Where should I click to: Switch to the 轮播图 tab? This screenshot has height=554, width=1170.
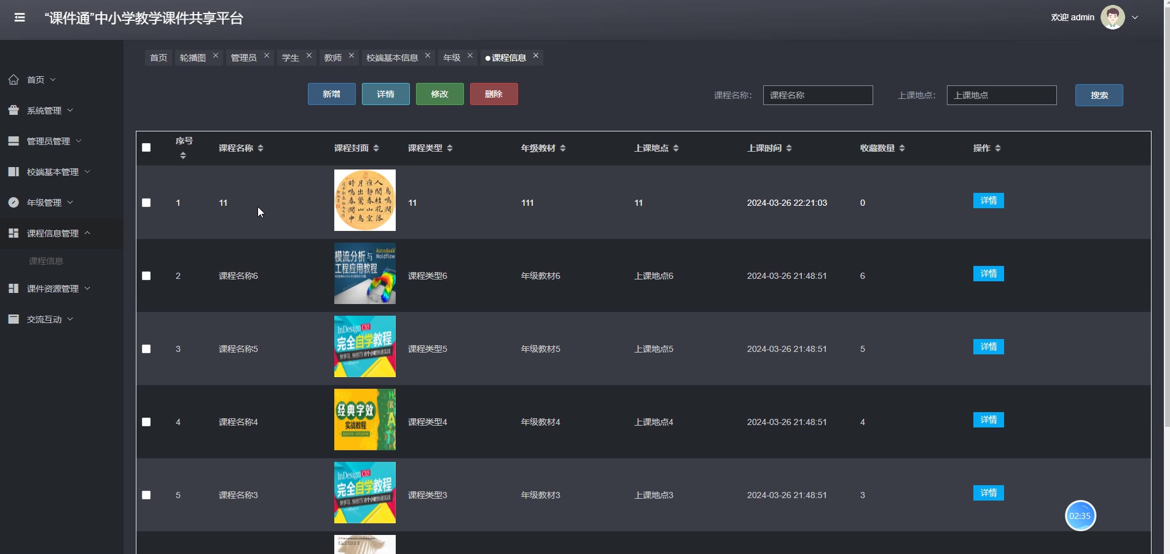pyautogui.click(x=193, y=58)
